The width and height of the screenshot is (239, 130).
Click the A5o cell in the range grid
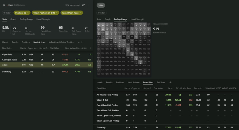pos(99,62)
